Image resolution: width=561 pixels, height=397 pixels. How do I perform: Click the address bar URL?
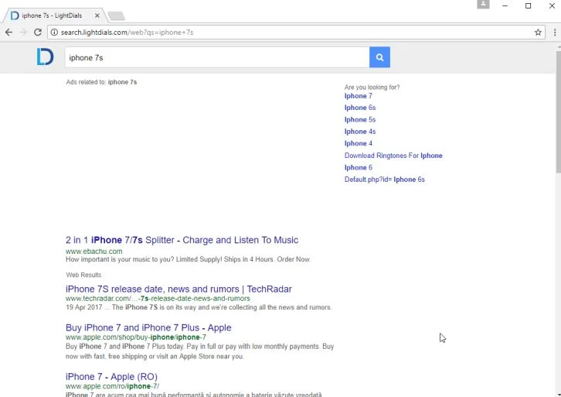(127, 33)
